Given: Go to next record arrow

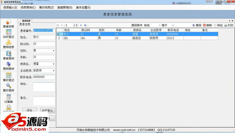Looking at the screenshot, I should click(81, 25).
